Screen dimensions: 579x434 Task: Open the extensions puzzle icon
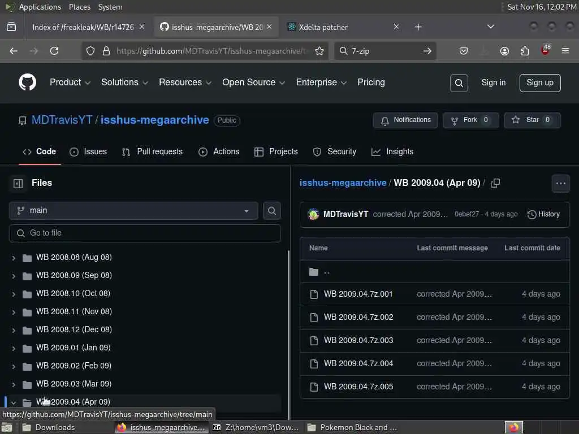[525, 51]
